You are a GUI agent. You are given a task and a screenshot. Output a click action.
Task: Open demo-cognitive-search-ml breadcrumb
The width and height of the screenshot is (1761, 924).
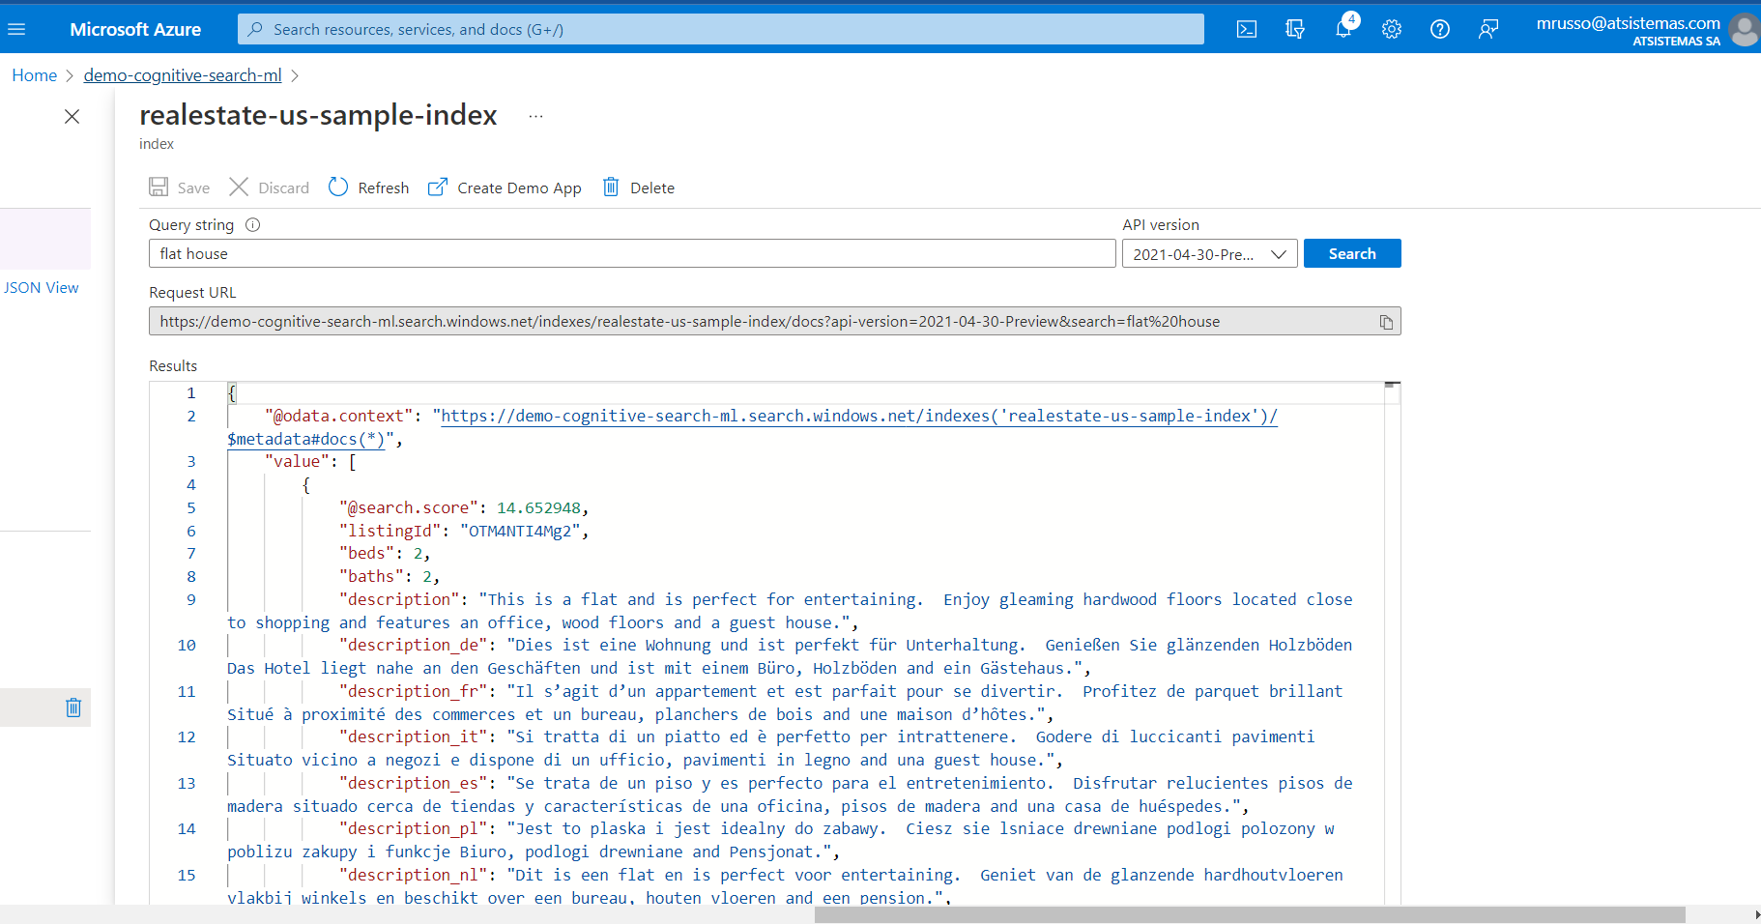coord(183,75)
